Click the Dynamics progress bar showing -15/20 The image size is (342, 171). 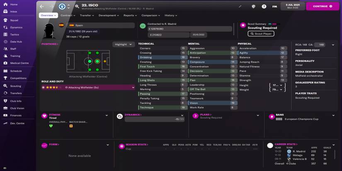coord(155,119)
